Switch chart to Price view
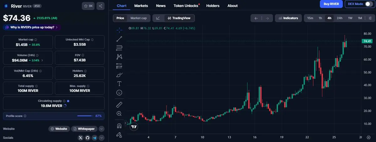Screen dimensions: 376x142 (x=120, y=18)
